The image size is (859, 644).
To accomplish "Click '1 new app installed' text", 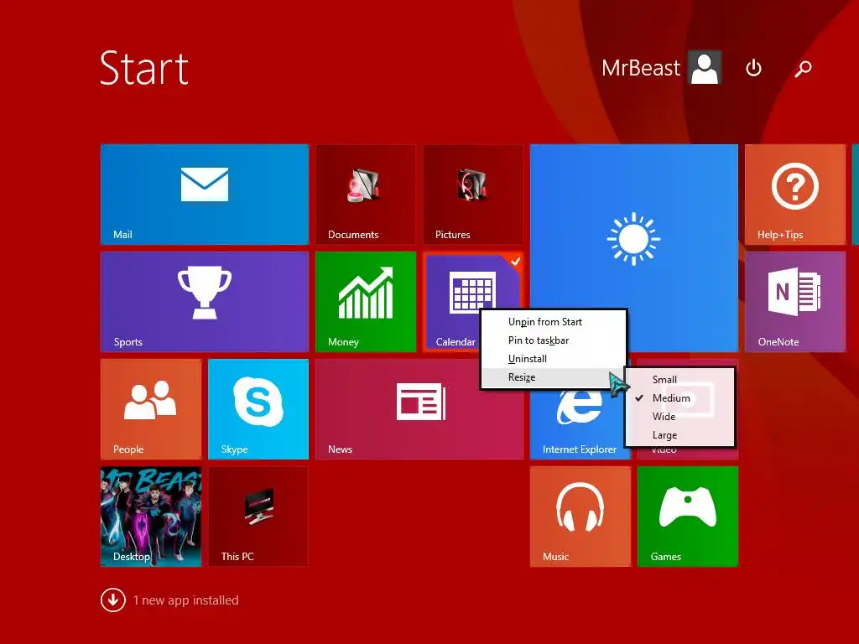I will [x=185, y=600].
